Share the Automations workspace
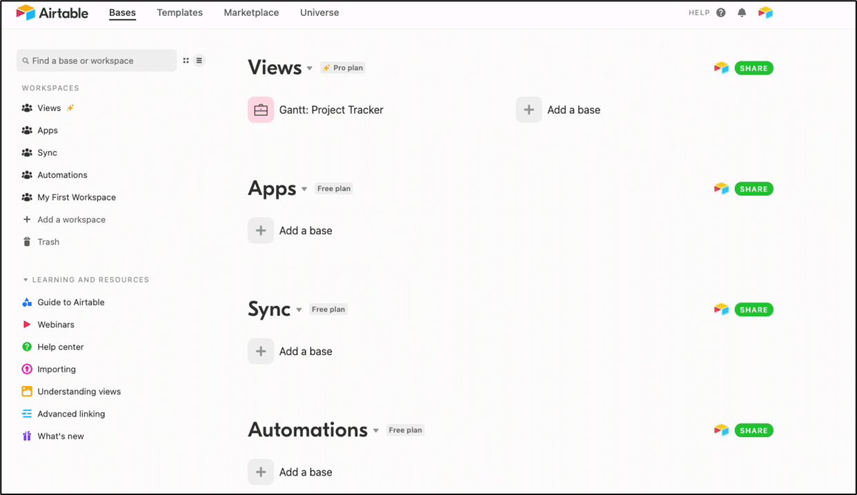Viewport: 857px width, 495px height. pos(753,430)
